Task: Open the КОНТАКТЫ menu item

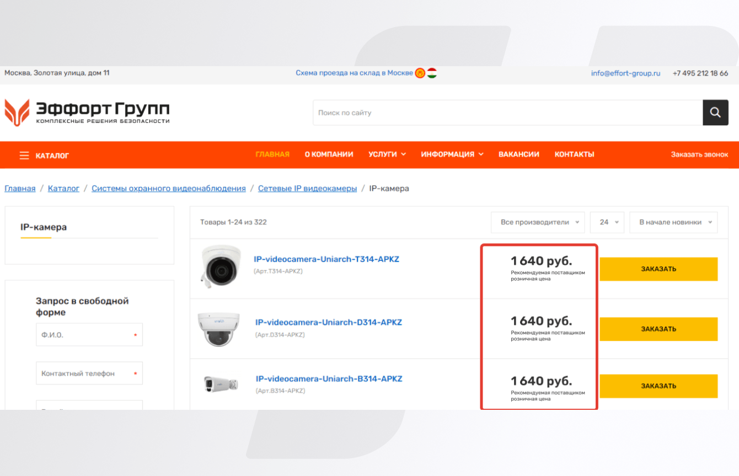Action: point(575,154)
